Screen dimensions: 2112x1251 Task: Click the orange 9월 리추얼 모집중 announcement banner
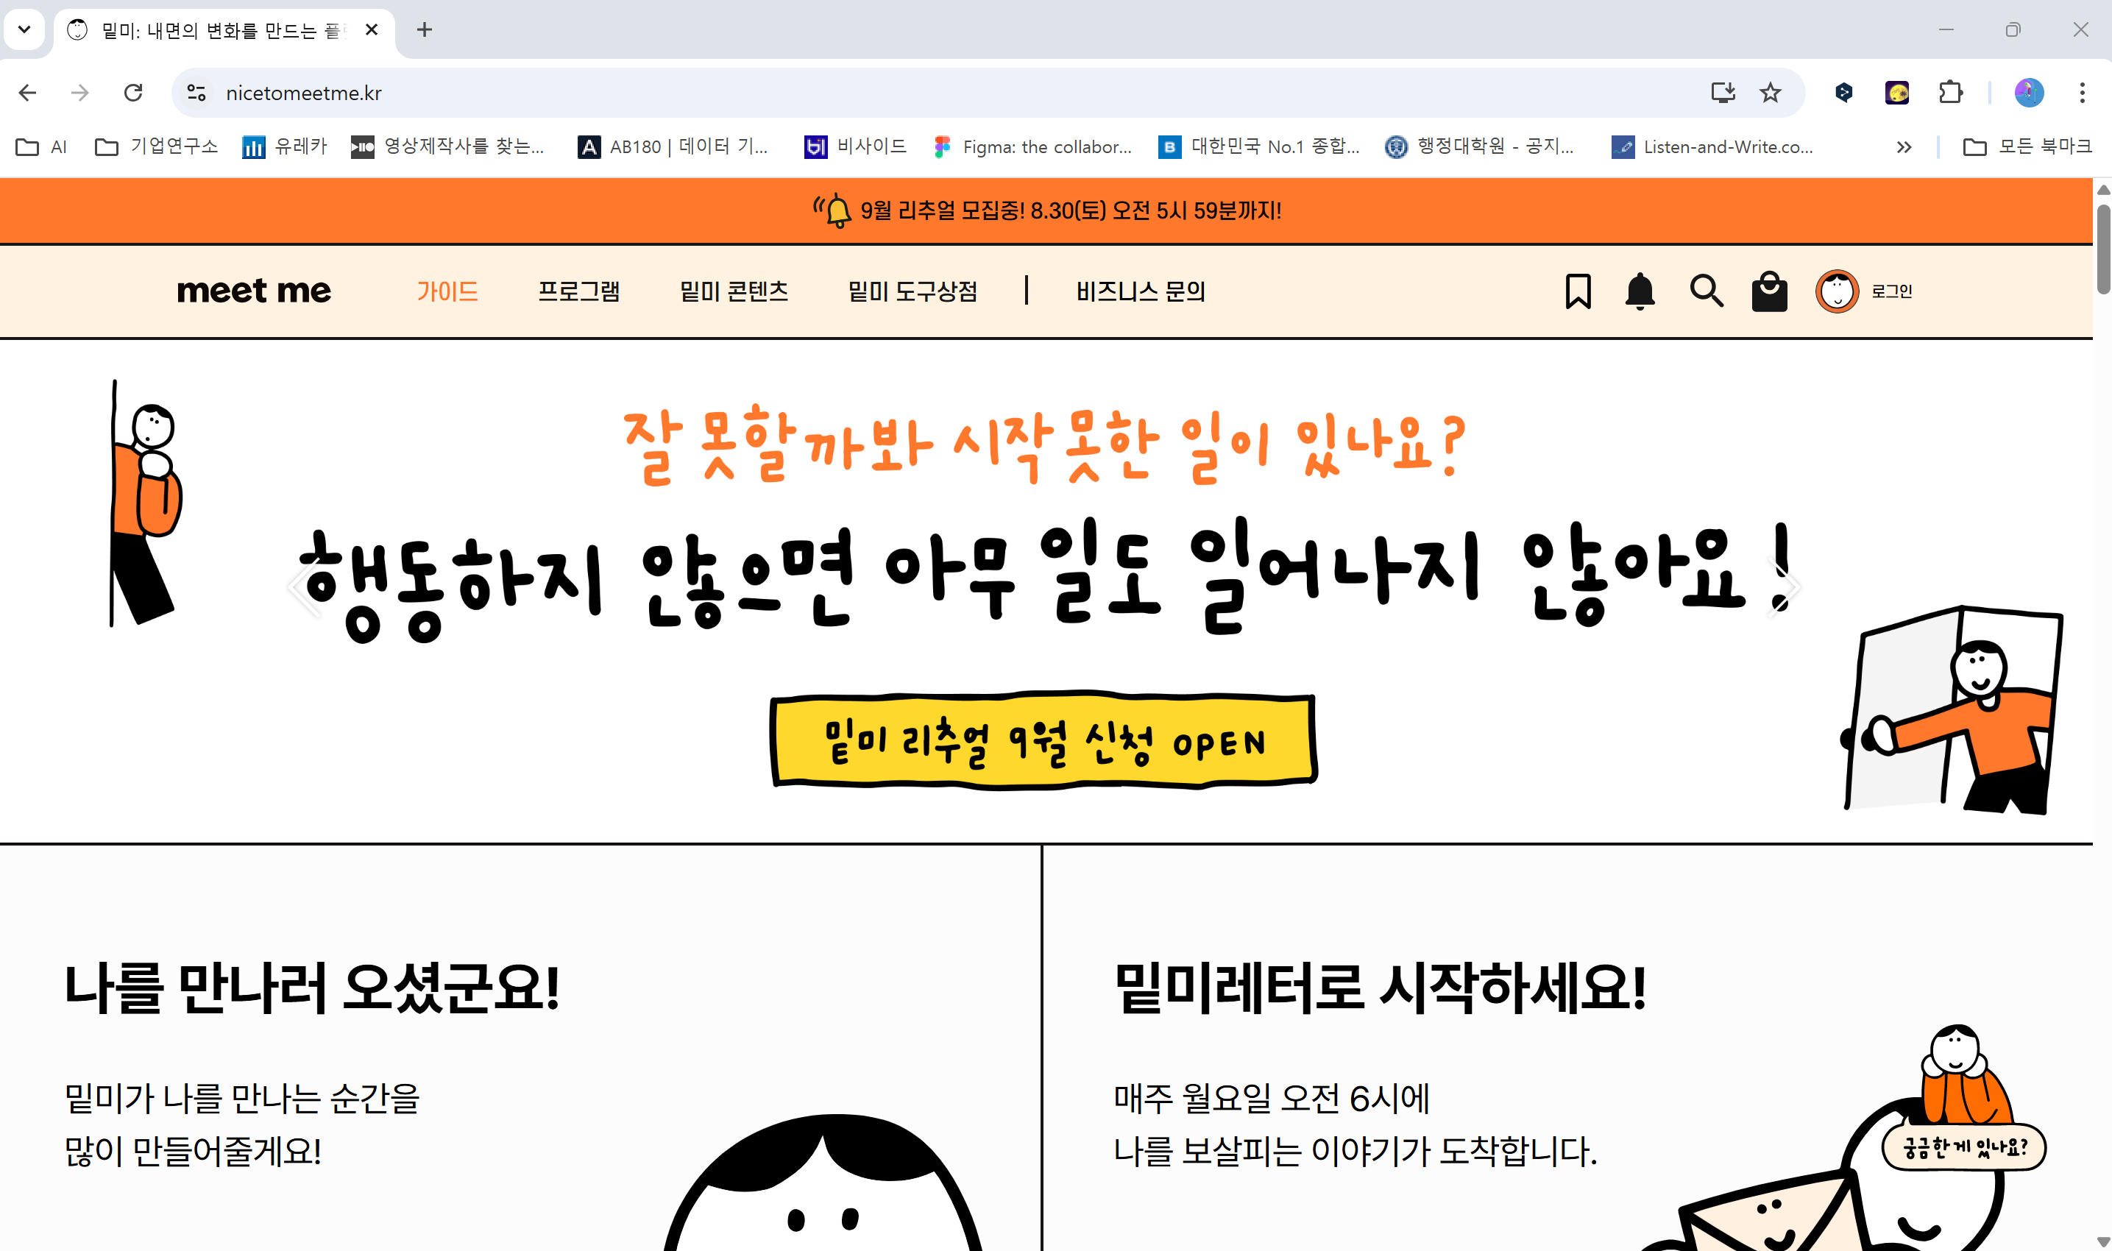[1046, 210]
